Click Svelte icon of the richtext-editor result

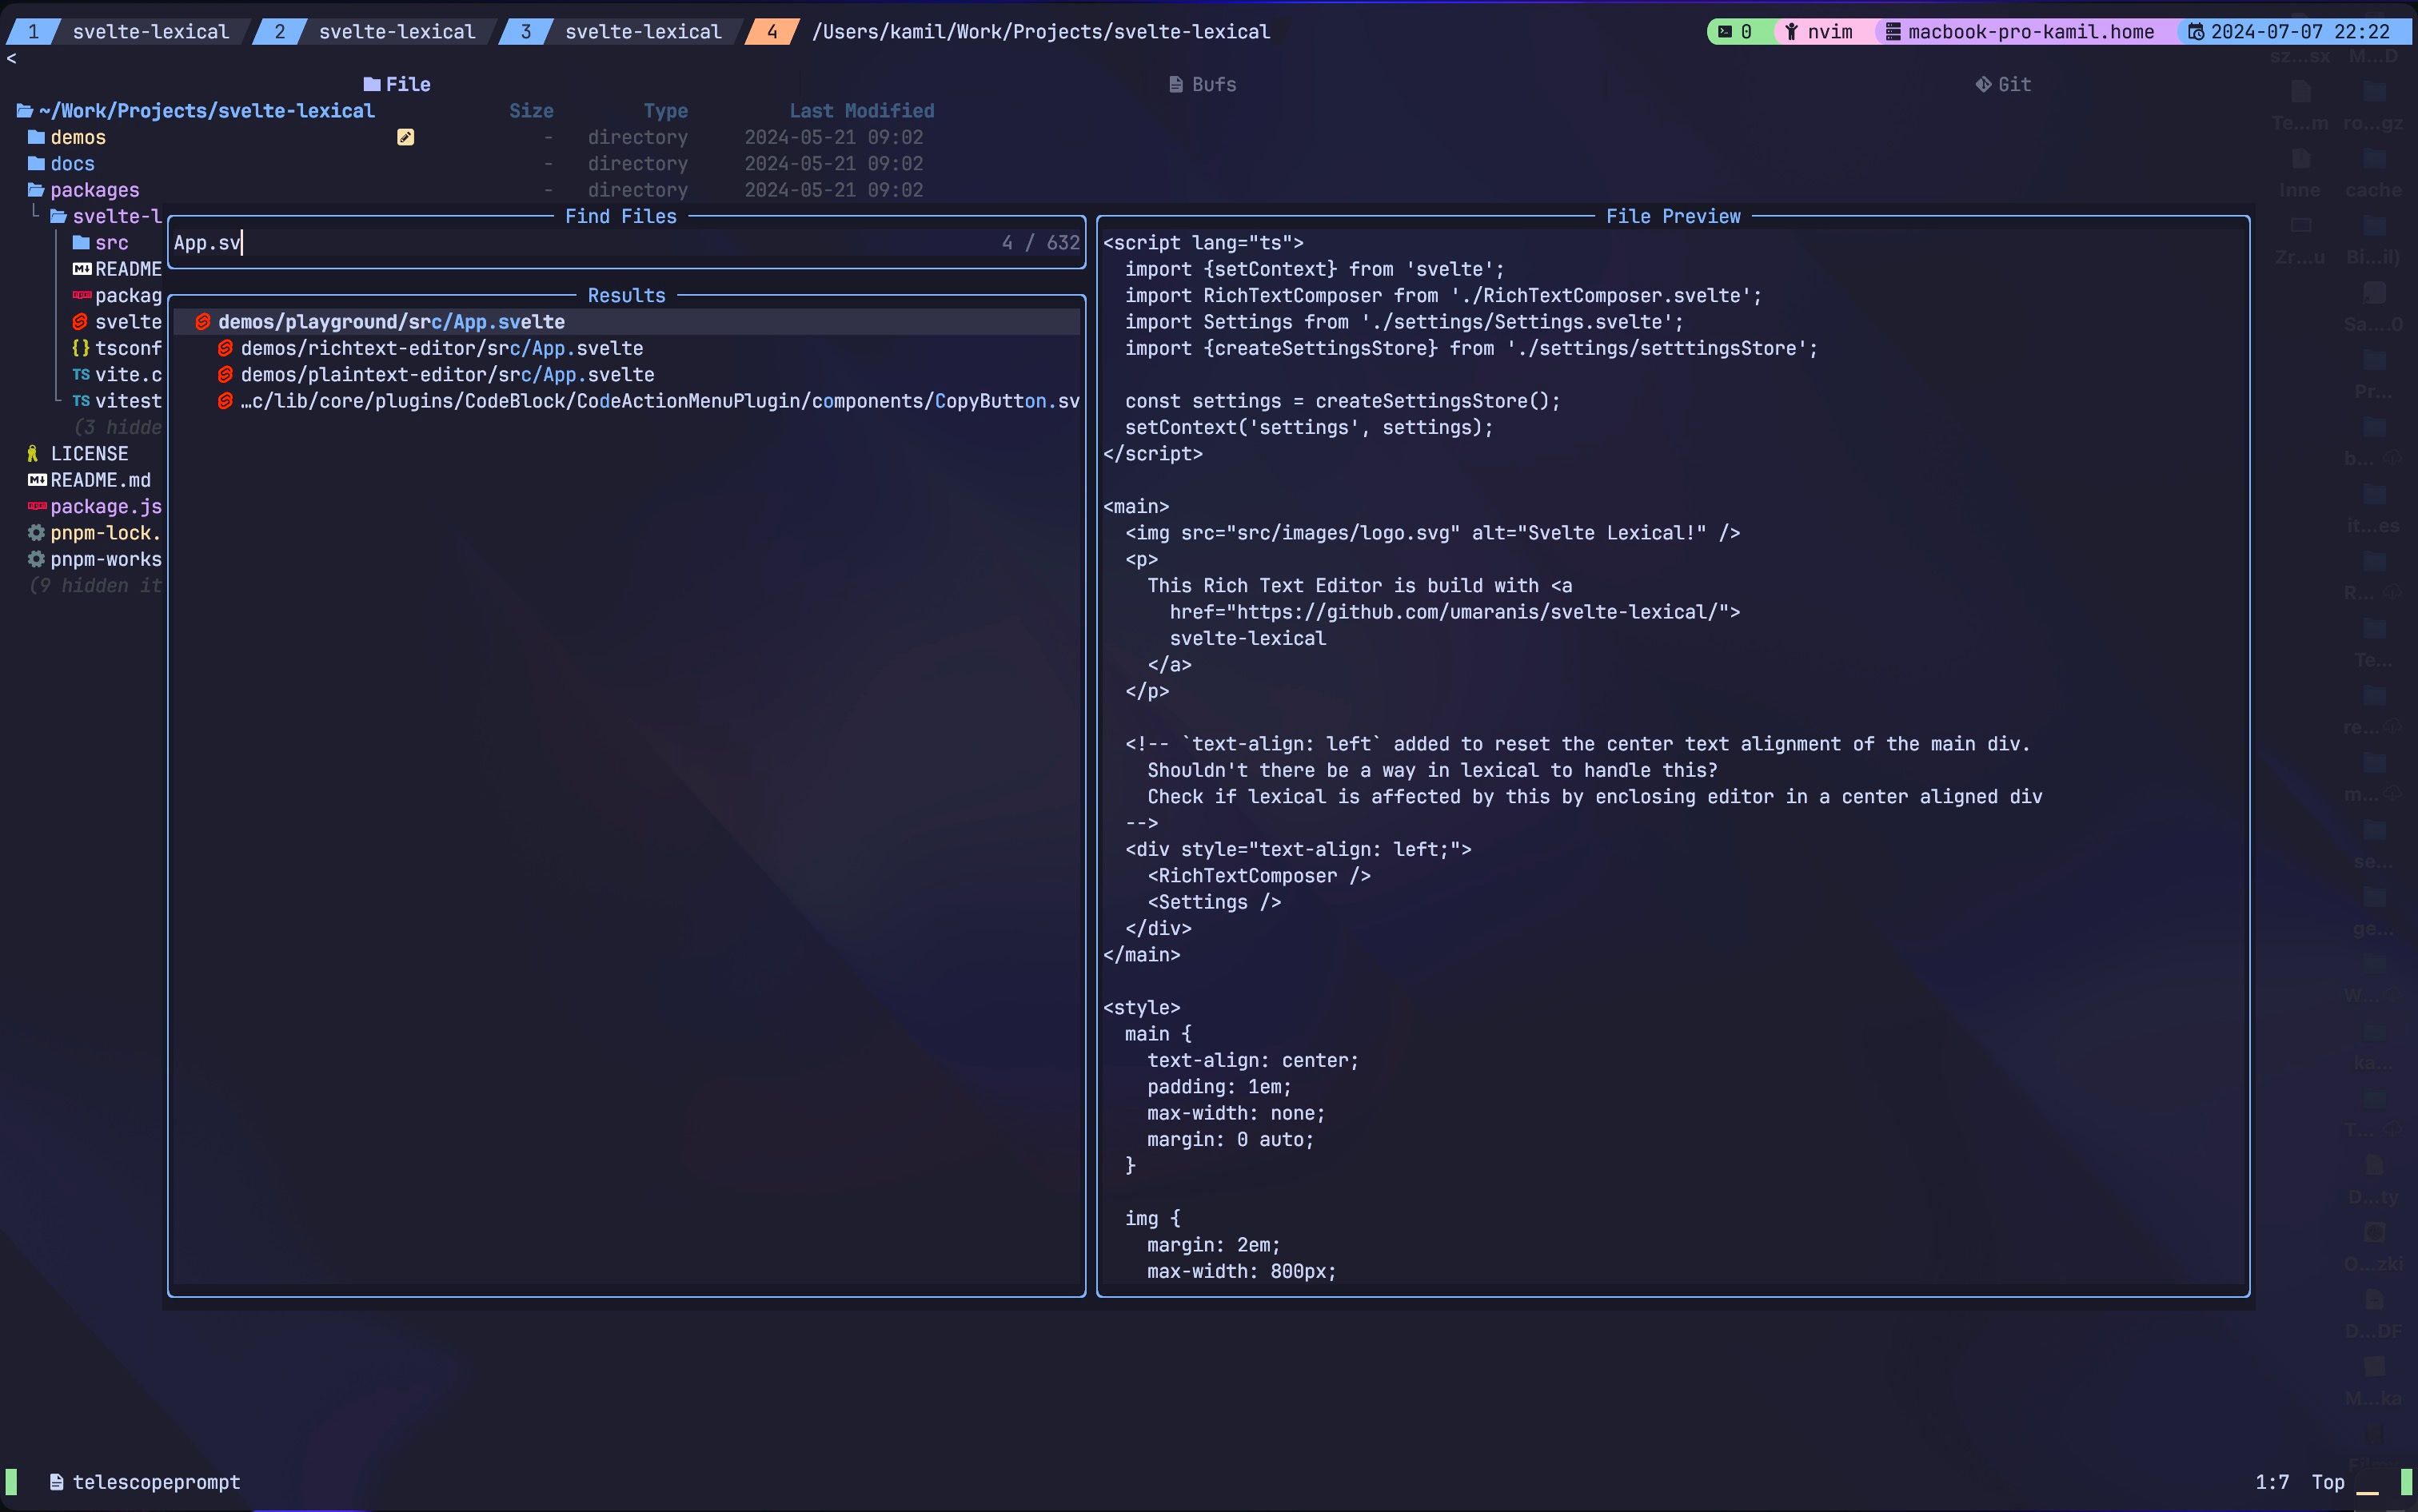click(225, 349)
